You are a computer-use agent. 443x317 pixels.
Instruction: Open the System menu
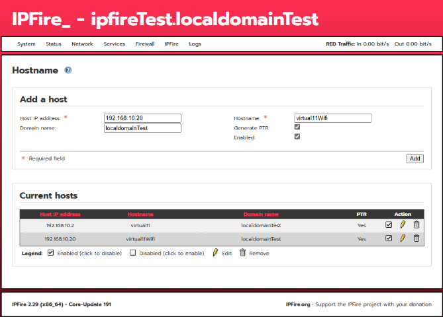pos(26,44)
